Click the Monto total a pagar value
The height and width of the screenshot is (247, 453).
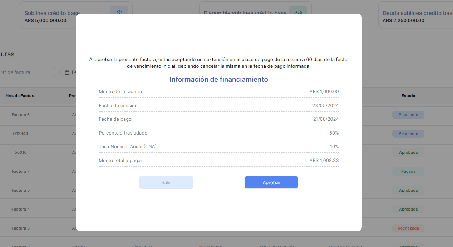[324, 160]
